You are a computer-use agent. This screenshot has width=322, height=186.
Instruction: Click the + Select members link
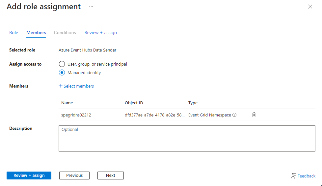(x=76, y=86)
